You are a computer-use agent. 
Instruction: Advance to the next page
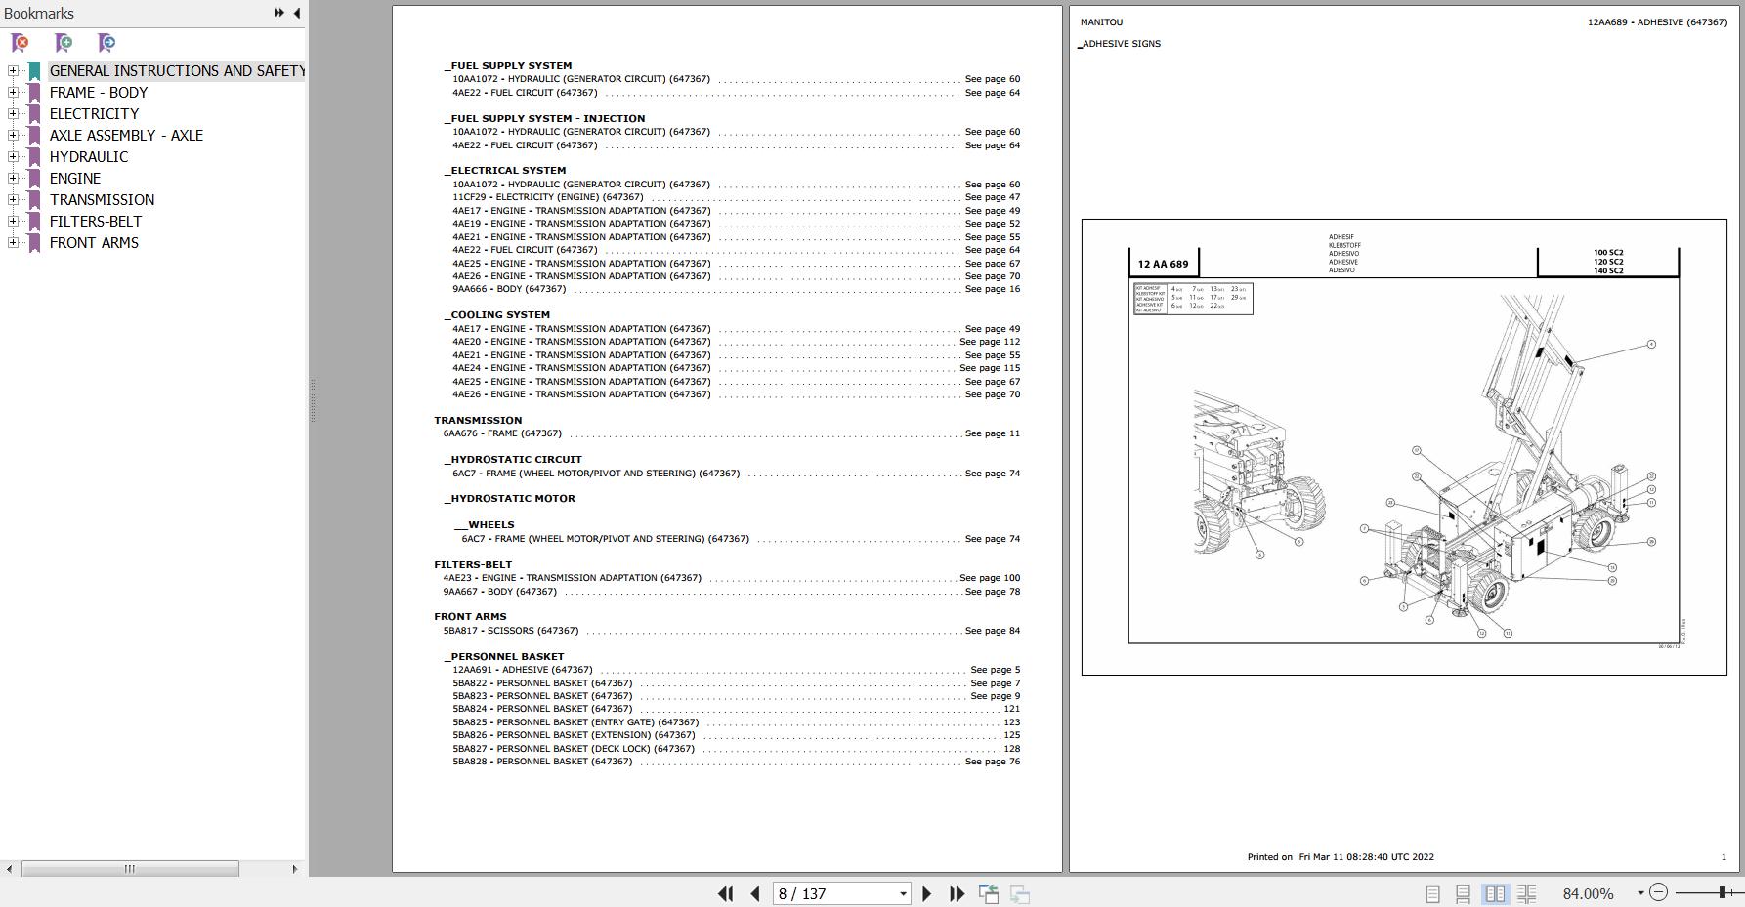click(x=926, y=893)
